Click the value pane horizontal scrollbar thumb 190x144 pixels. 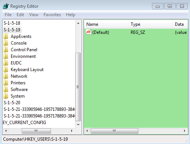coord(114,131)
